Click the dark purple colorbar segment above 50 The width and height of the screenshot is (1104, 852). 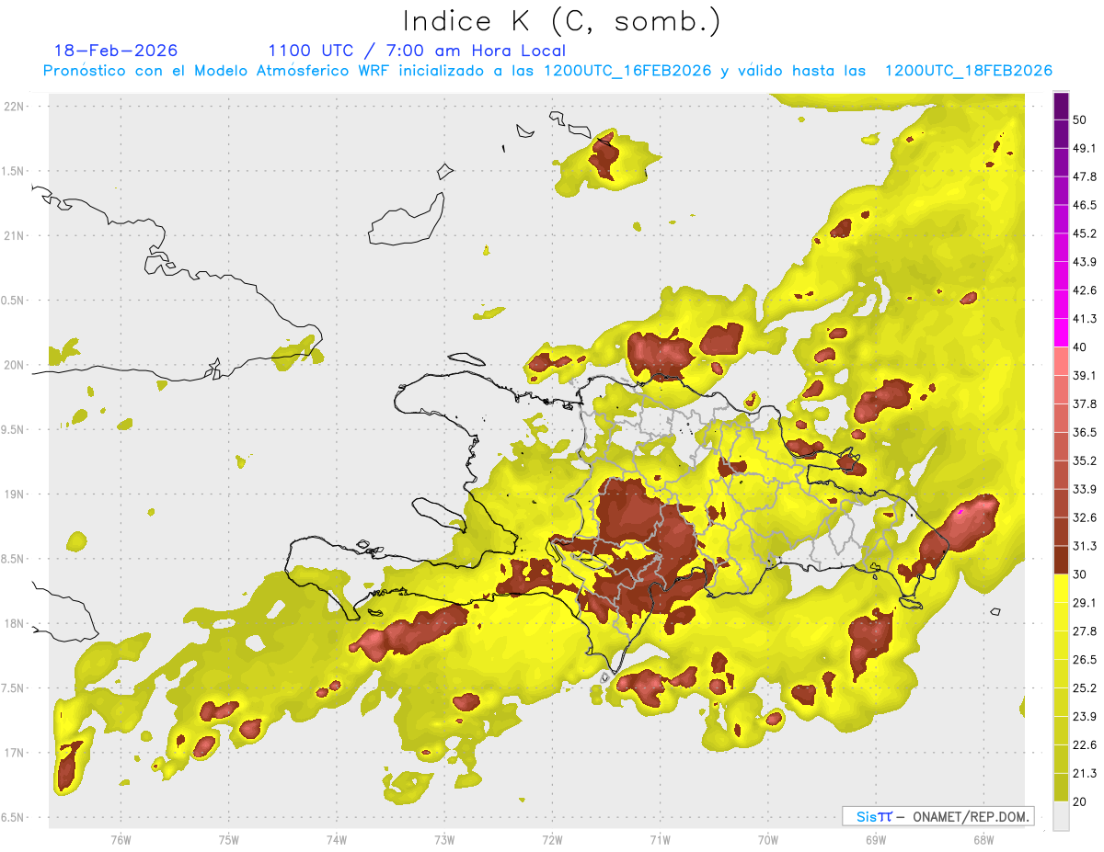click(1062, 107)
